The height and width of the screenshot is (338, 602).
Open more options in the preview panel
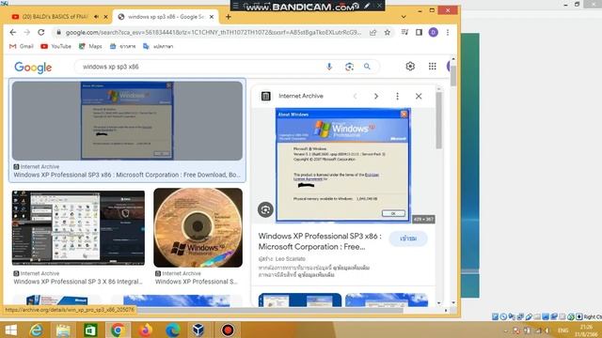(397, 96)
